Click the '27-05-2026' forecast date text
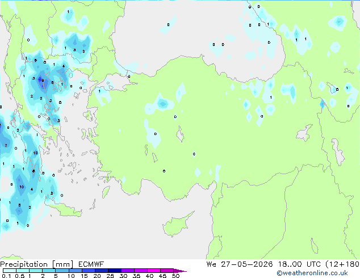The image size is (360, 278). click(247, 264)
